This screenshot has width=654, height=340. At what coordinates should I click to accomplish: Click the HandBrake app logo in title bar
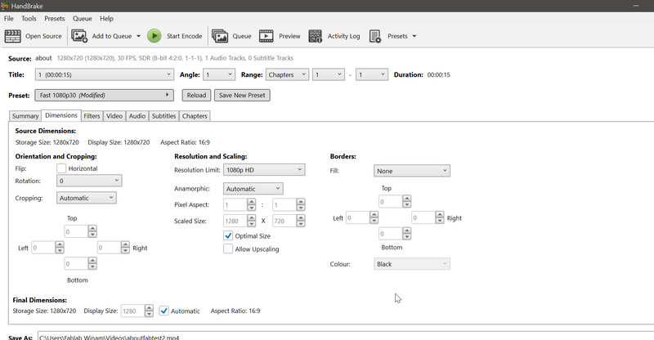[5, 6]
